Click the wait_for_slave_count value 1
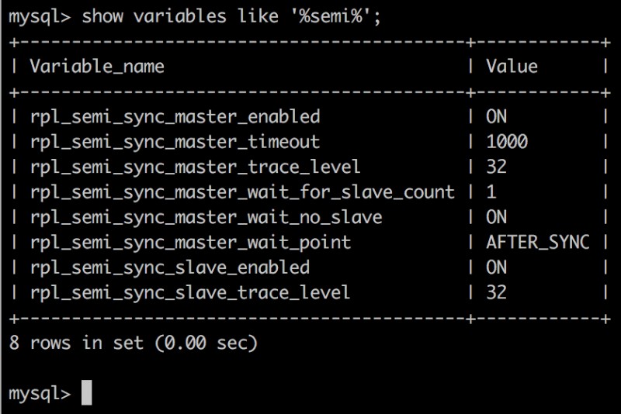Image resolution: width=621 pixels, height=414 pixels. pos(491,191)
